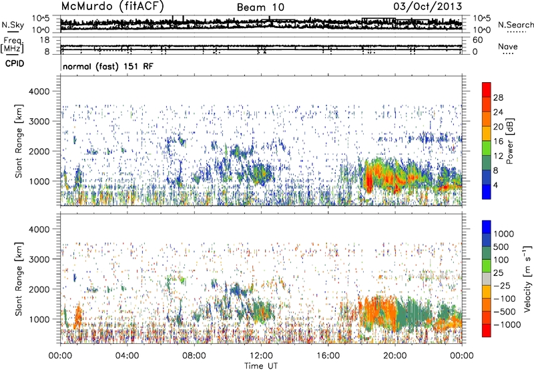Click the "18" frequency axis tick label

[x=45, y=40]
